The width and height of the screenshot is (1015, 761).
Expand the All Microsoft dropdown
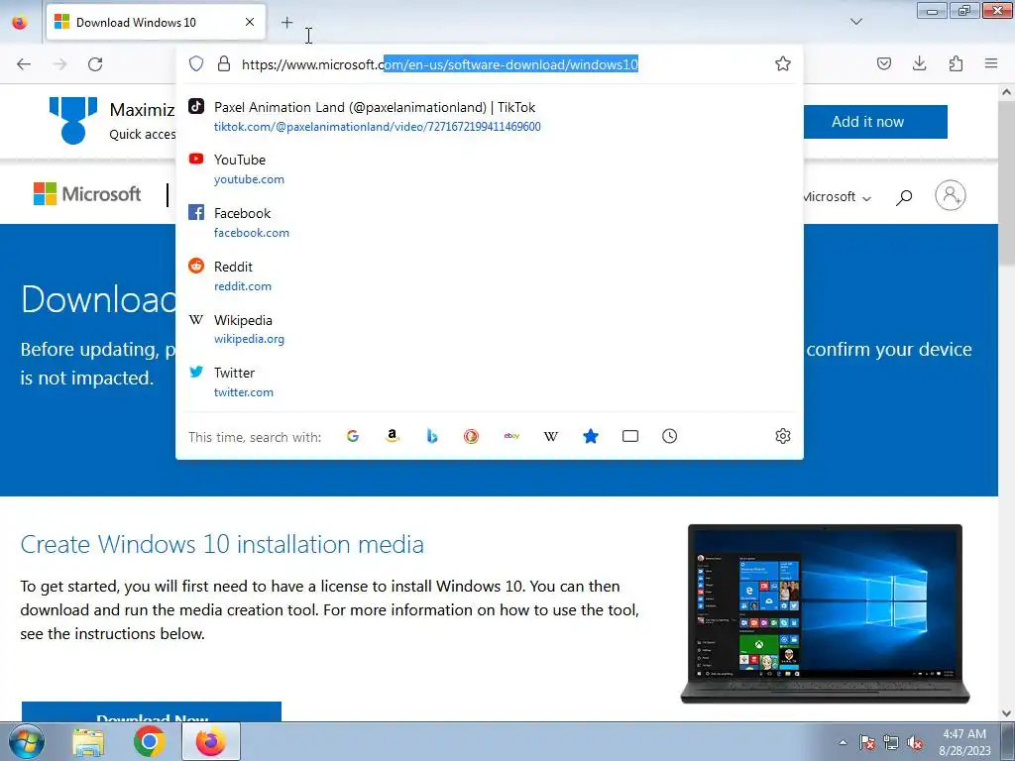pos(838,197)
